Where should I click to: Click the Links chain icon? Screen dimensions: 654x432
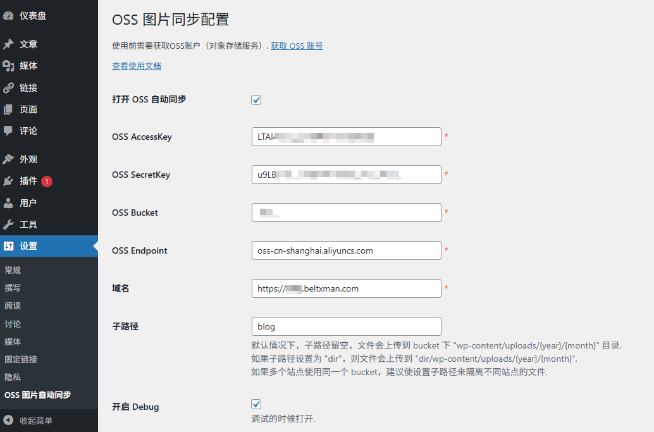pos(8,88)
